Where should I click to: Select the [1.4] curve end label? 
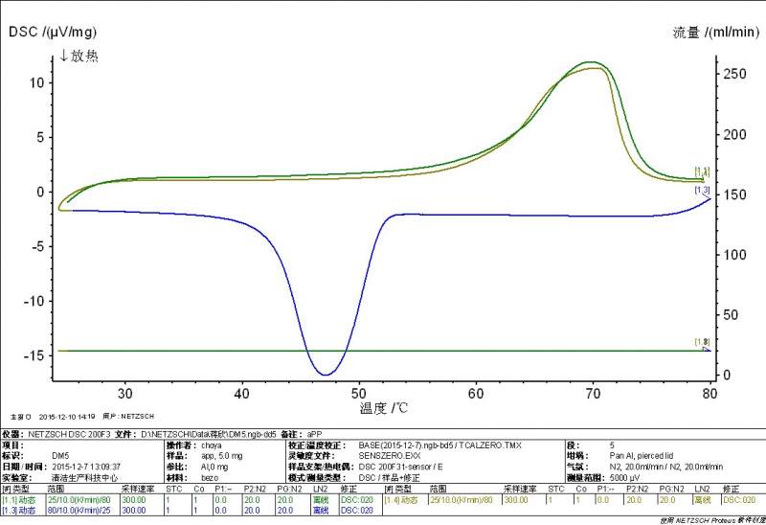(x=702, y=171)
